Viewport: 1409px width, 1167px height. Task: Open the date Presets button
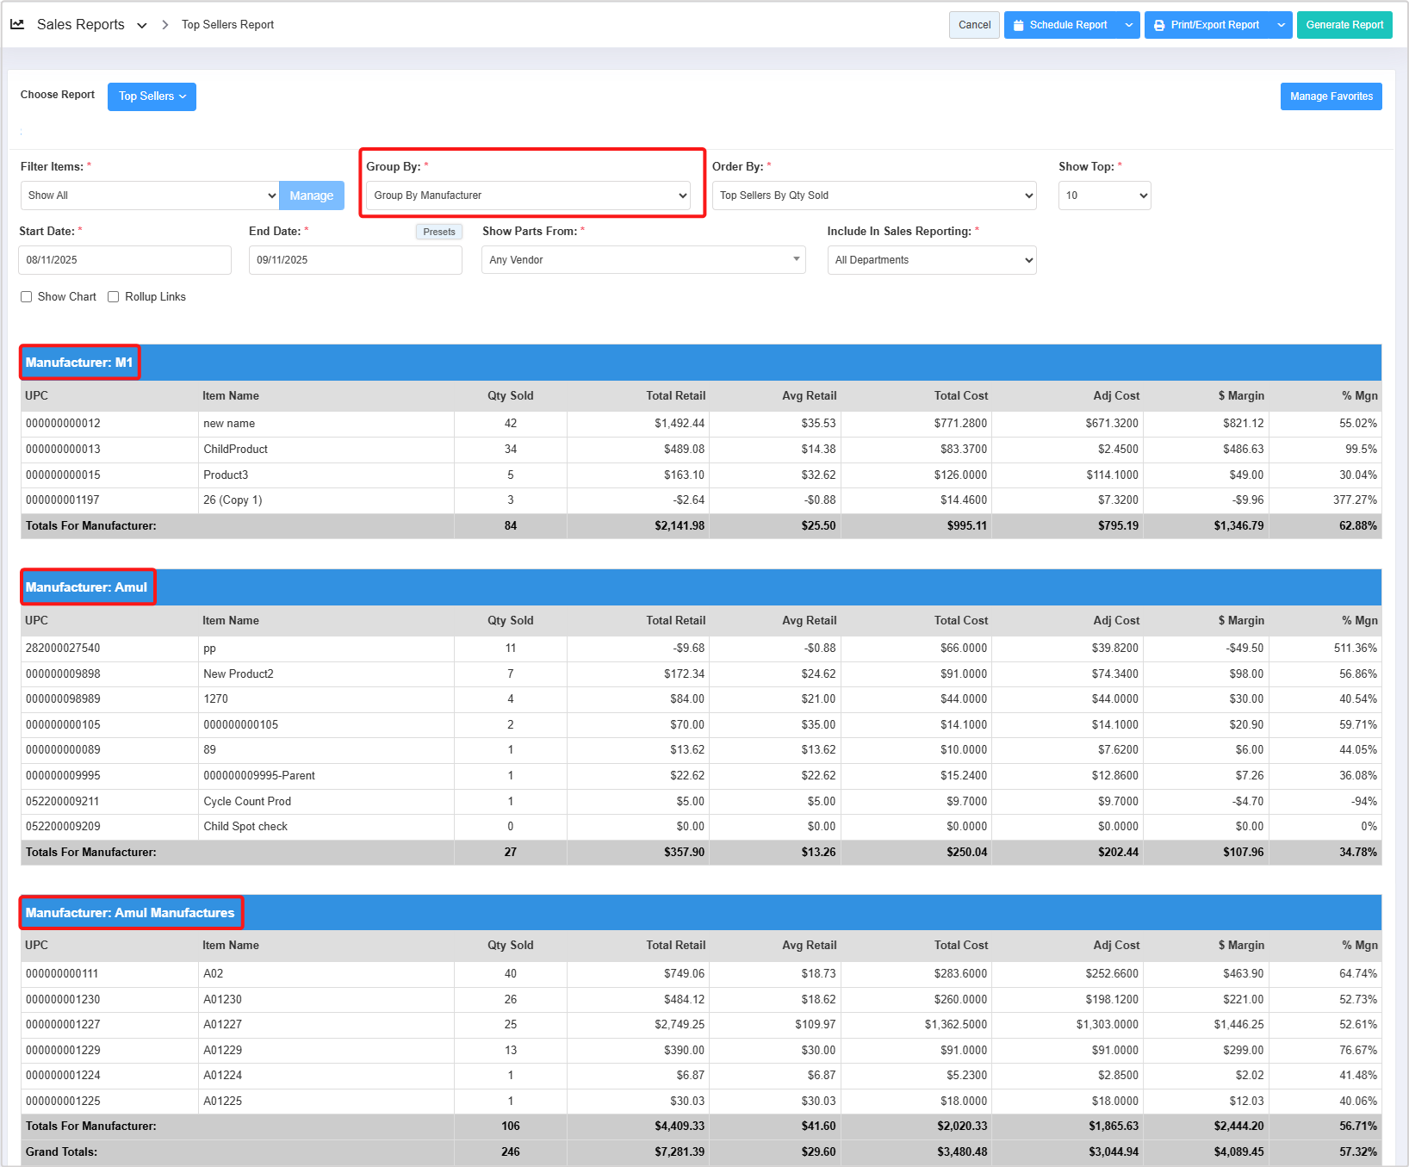click(438, 232)
